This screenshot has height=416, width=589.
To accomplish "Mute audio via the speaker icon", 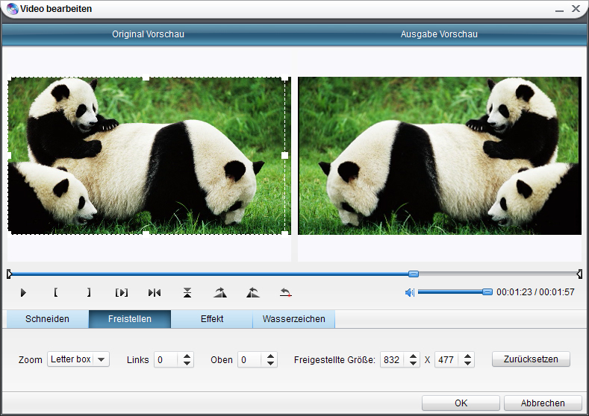I will click(x=409, y=292).
